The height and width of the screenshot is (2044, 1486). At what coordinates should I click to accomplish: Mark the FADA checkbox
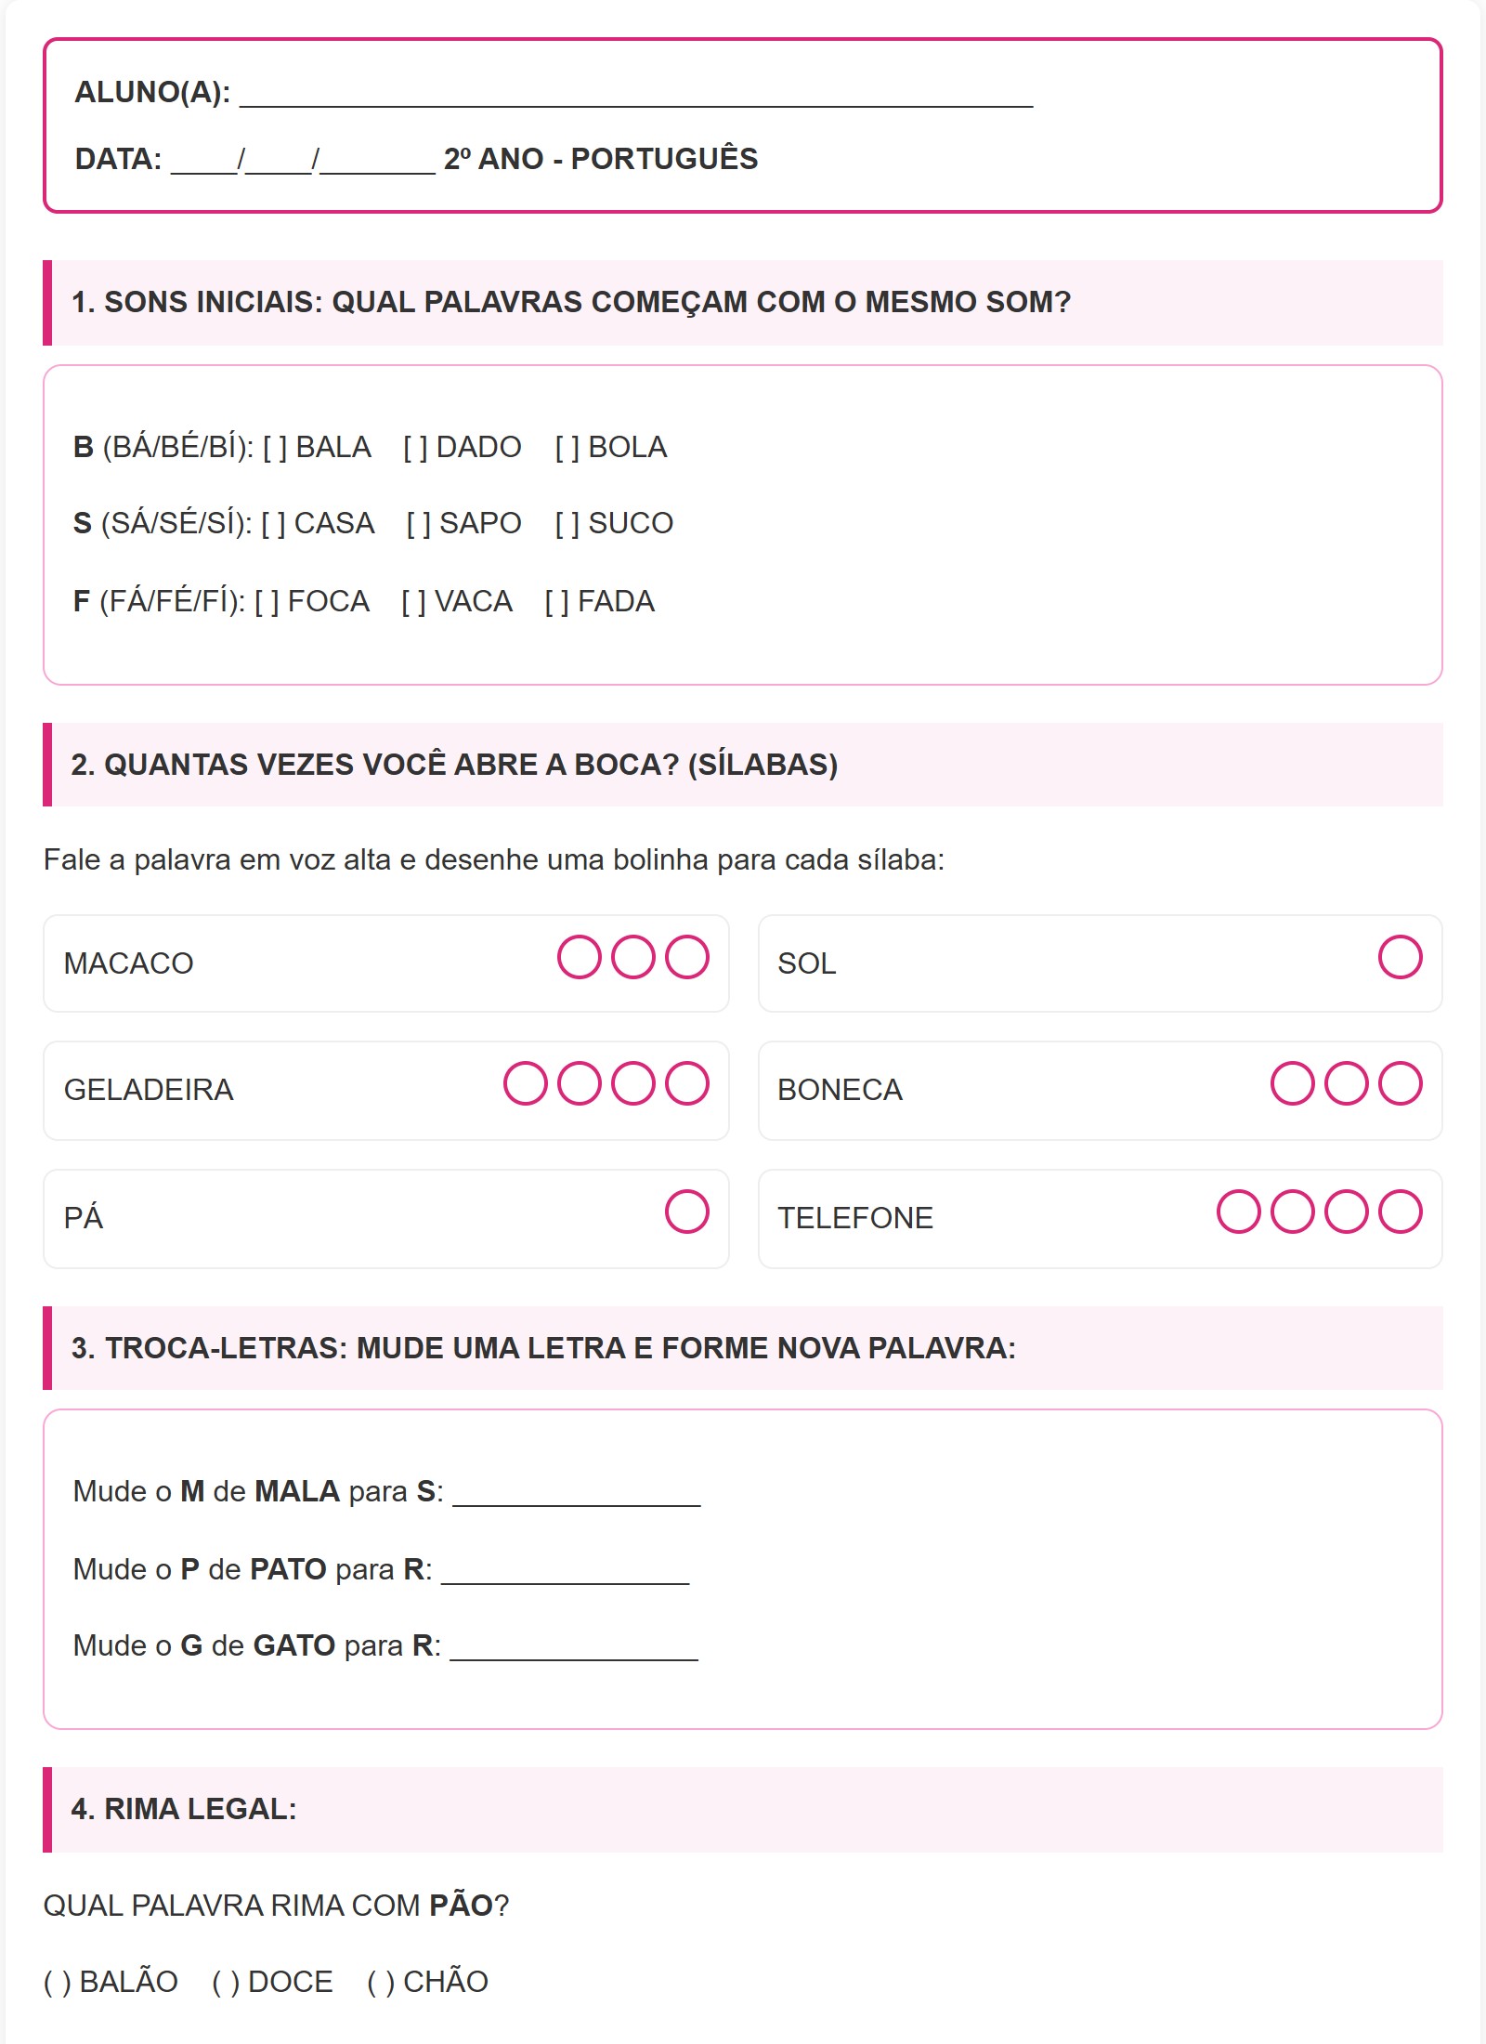(x=557, y=602)
